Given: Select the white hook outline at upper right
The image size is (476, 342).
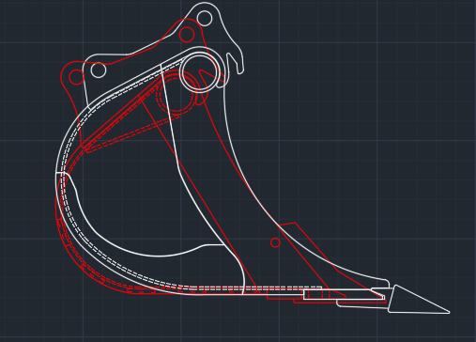Looking at the screenshot, I should [236, 63].
